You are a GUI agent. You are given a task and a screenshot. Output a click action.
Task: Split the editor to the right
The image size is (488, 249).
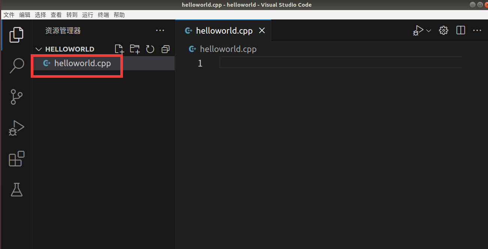pyautogui.click(x=461, y=31)
